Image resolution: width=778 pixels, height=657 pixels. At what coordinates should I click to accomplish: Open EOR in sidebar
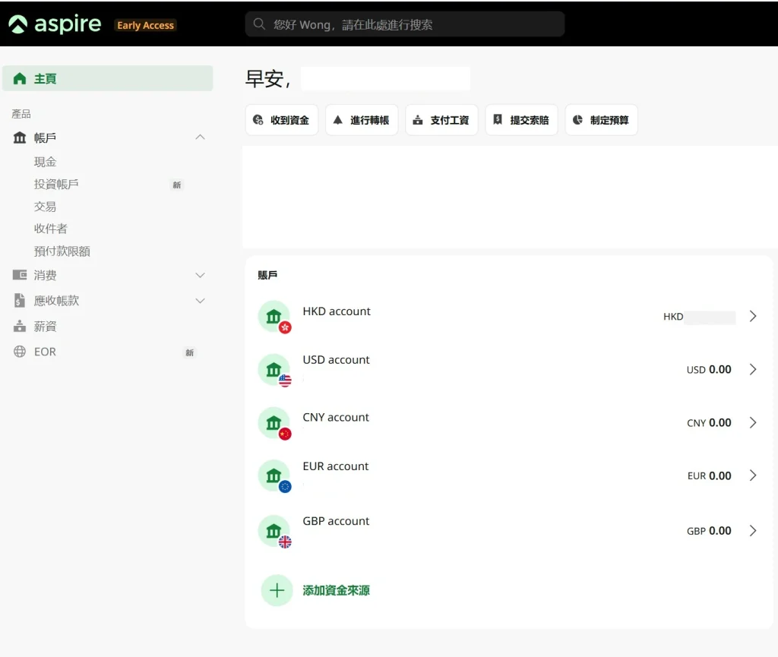coord(45,352)
